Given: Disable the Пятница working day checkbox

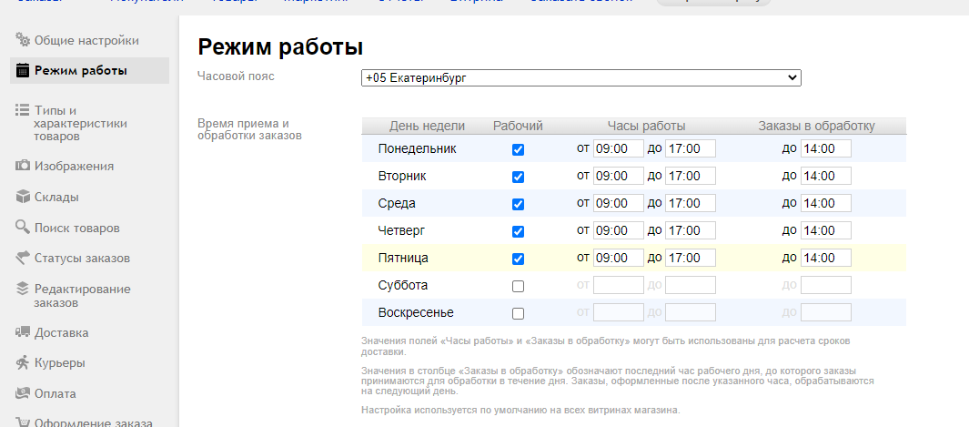Looking at the screenshot, I should (x=518, y=259).
